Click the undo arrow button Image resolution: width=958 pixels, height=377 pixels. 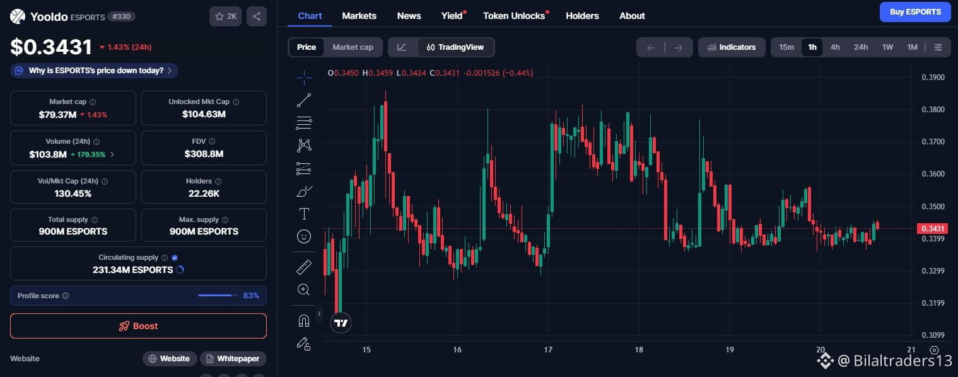coord(651,47)
